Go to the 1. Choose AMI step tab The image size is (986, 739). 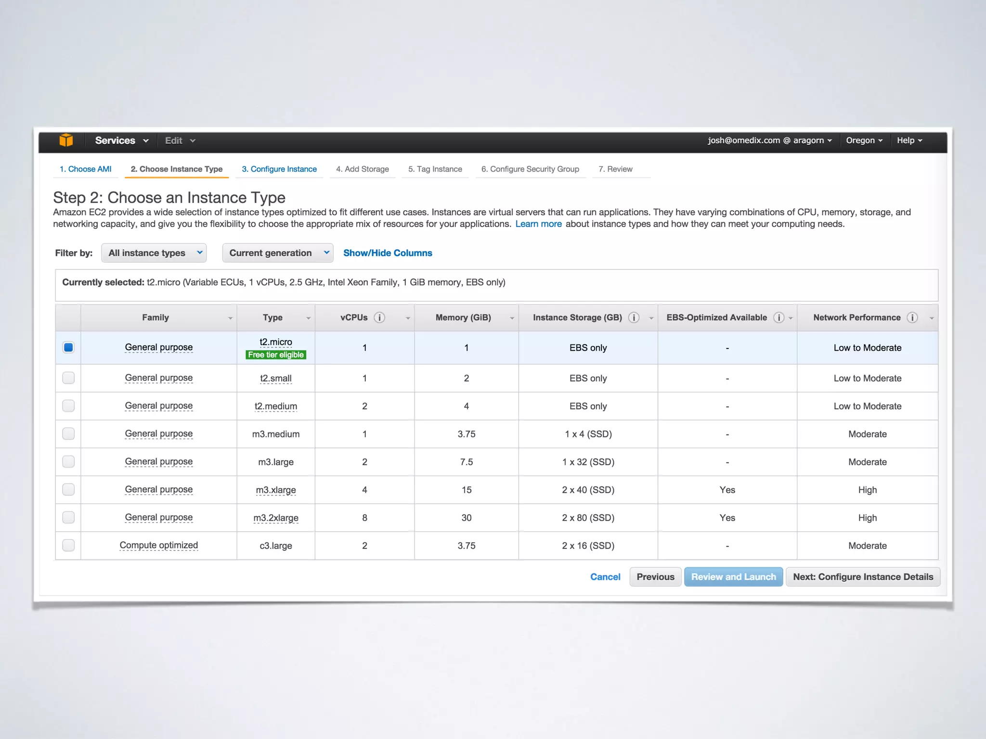pos(85,169)
